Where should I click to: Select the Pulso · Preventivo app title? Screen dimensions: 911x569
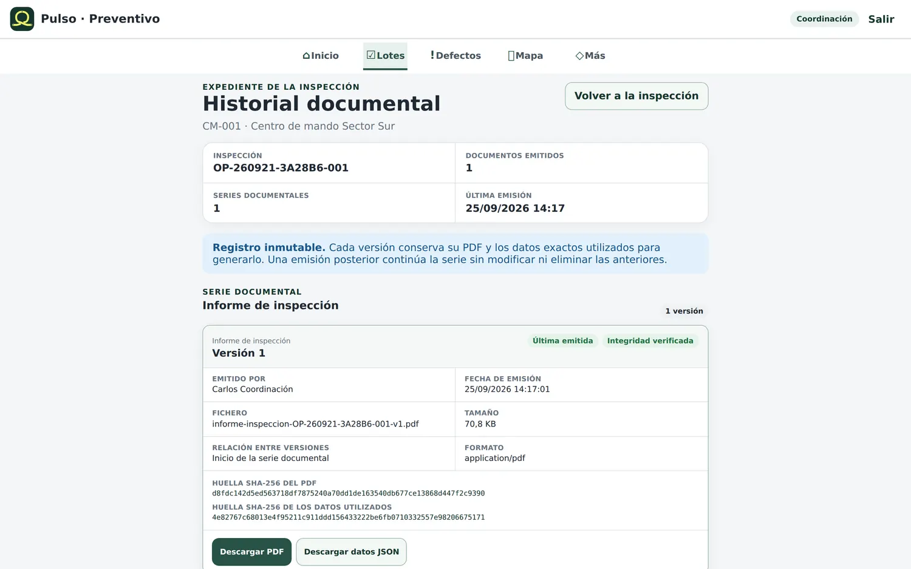[x=100, y=19]
